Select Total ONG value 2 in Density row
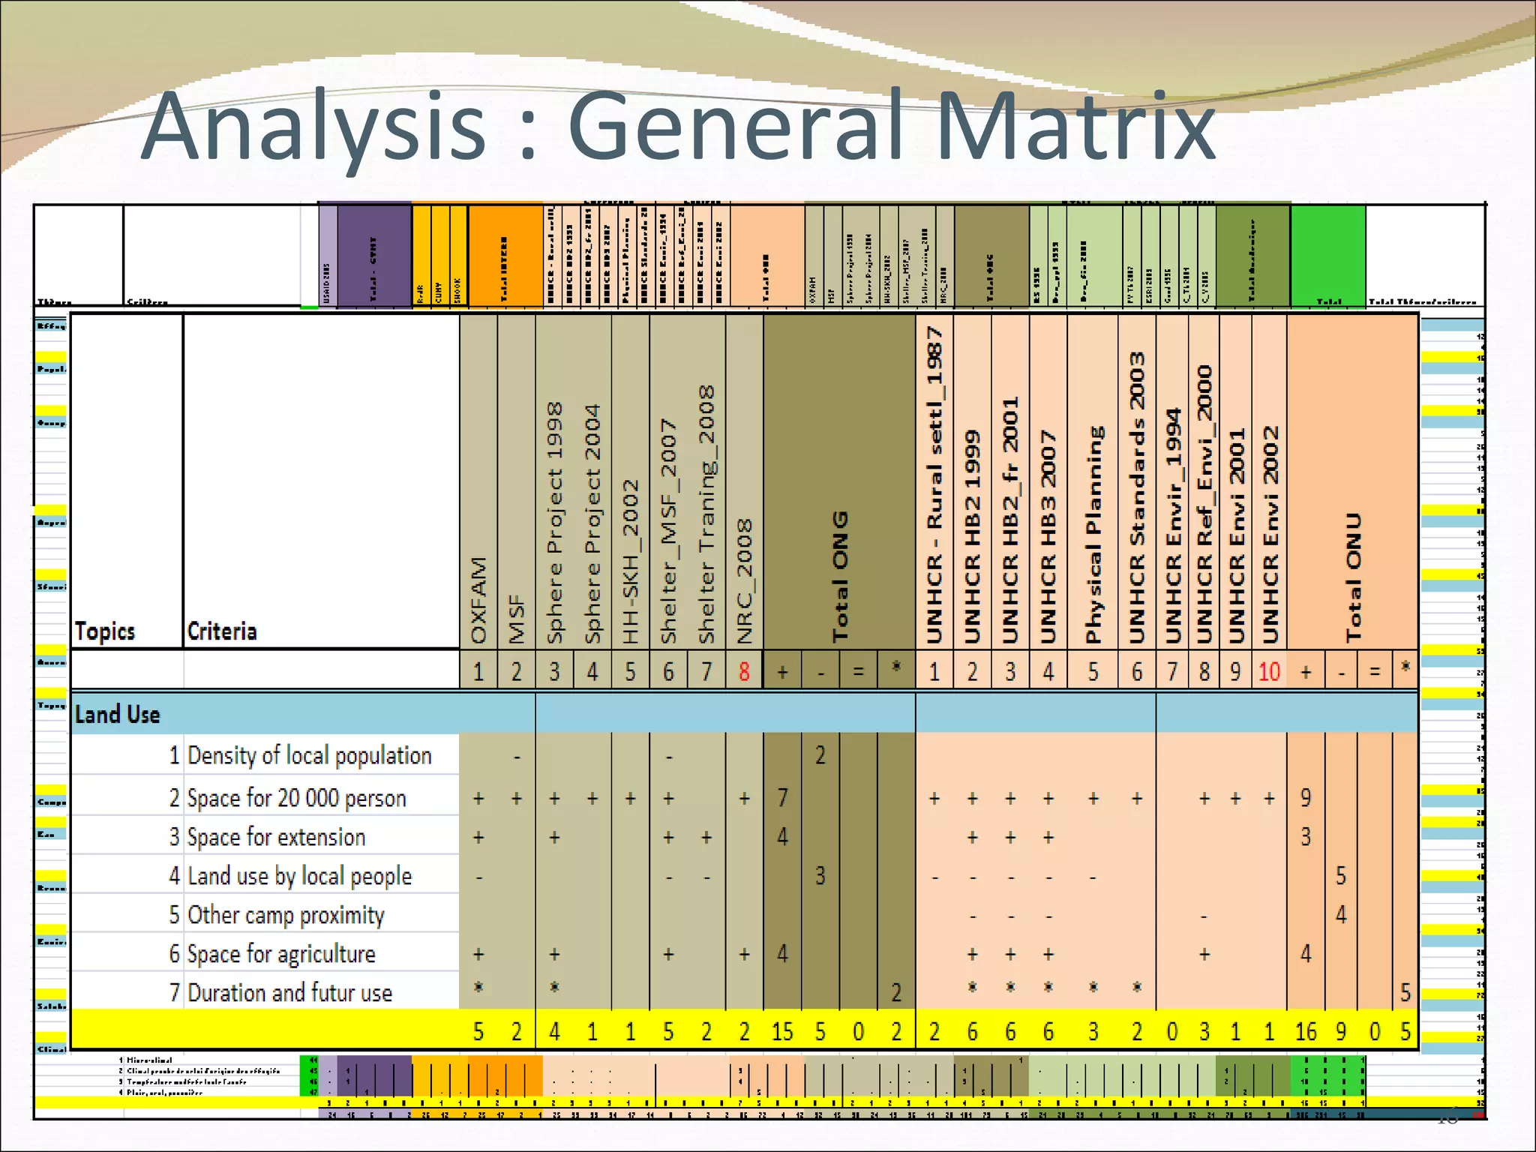This screenshot has height=1152, width=1536. (820, 755)
